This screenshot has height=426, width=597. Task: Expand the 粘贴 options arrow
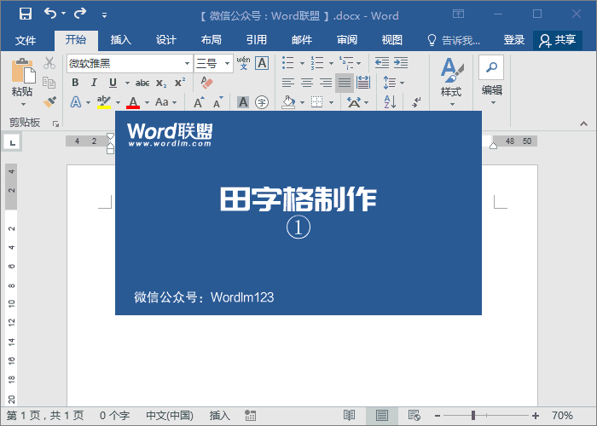(x=23, y=104)
